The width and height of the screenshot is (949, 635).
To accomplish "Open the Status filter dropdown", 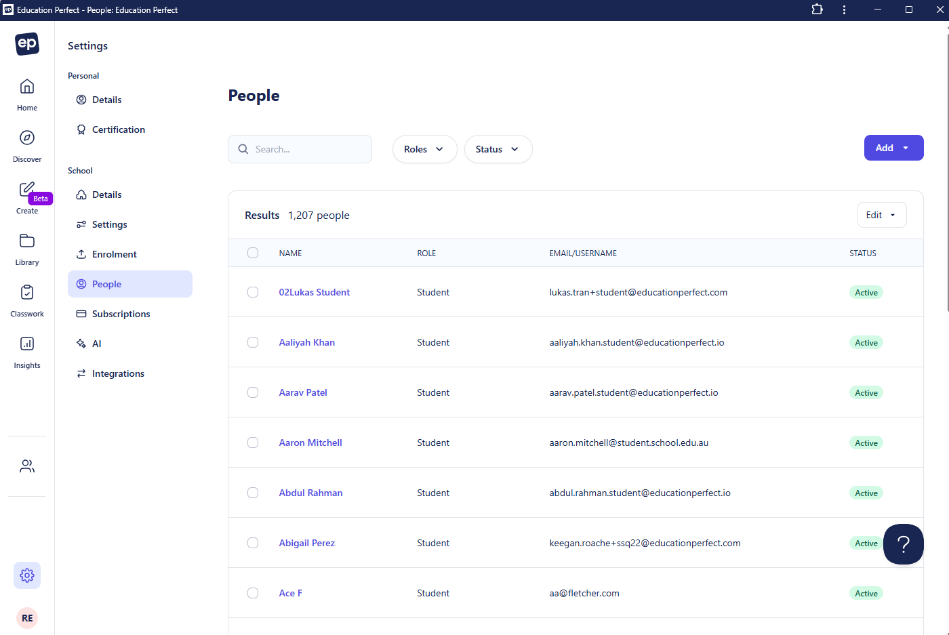I will point(498,149).
